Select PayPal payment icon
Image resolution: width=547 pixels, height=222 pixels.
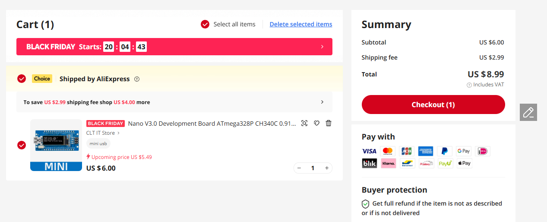pos(444,151)
